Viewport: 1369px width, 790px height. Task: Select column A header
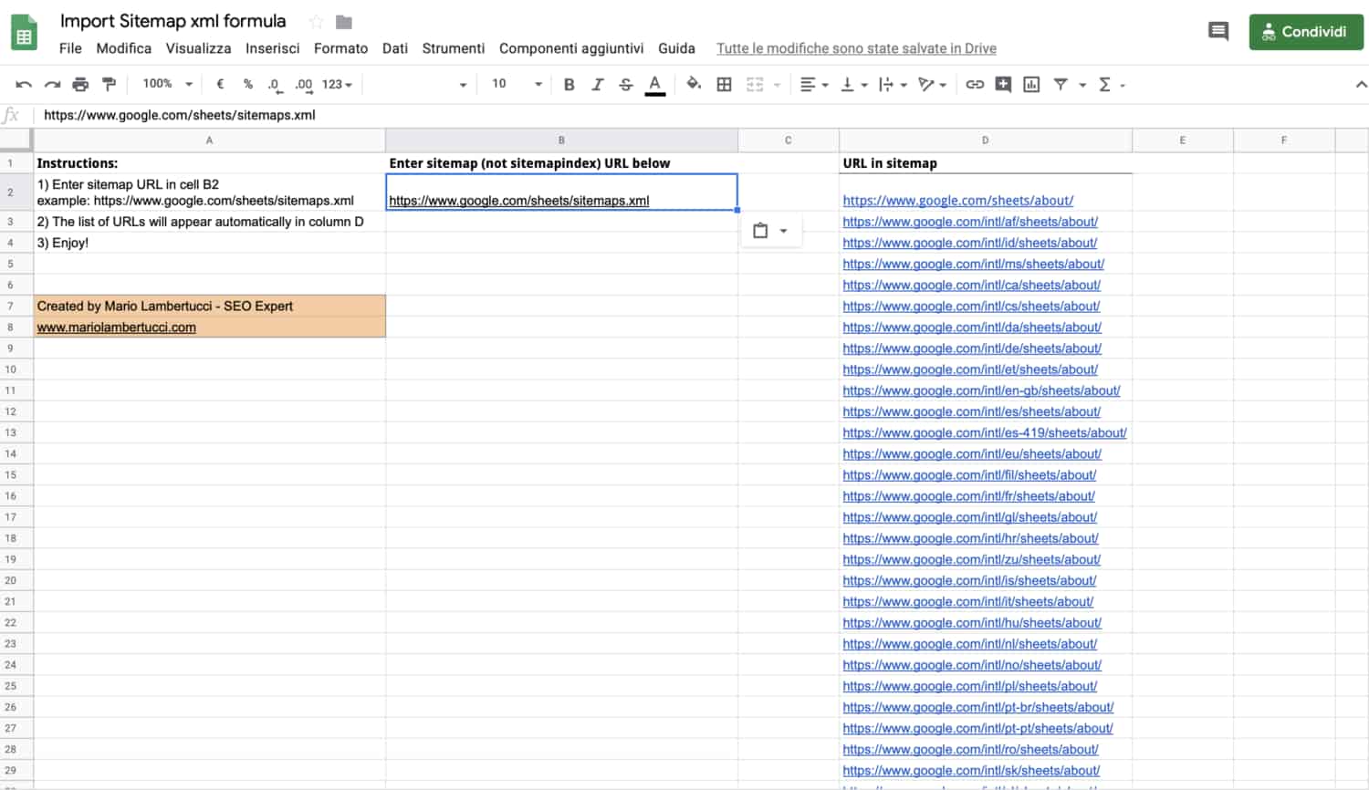pos(209,140)
